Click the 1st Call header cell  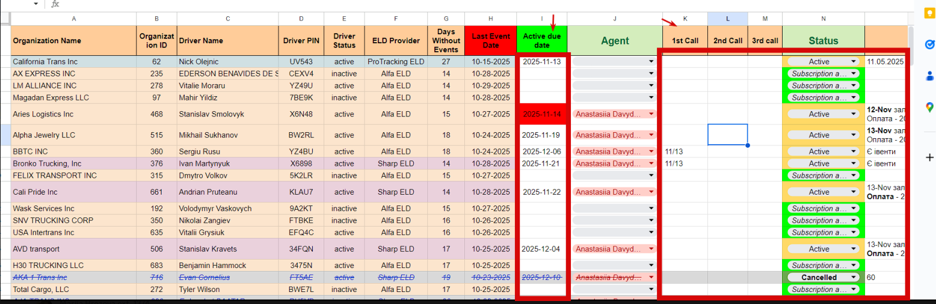coord(685,41)
